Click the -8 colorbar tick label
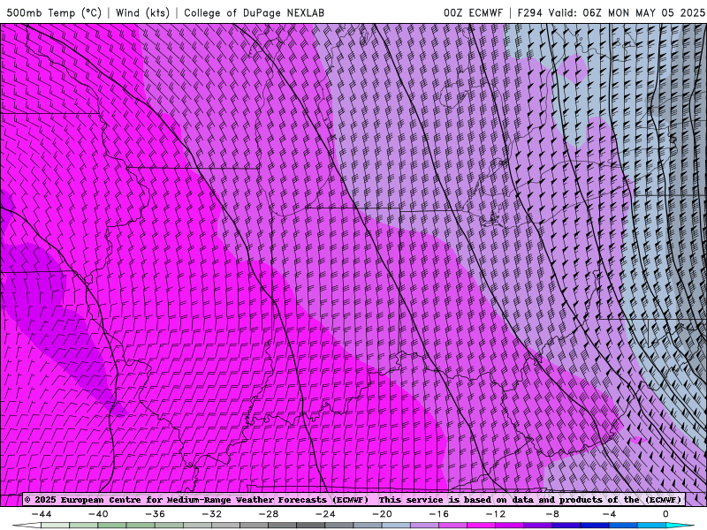Screen dimensions: 707x530 (552, 514)
